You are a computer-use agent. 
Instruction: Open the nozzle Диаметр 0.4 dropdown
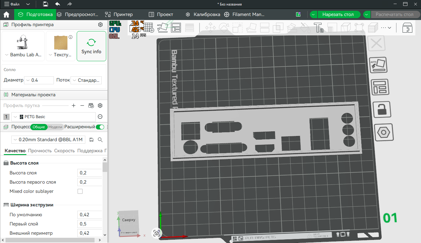(39, 80)
